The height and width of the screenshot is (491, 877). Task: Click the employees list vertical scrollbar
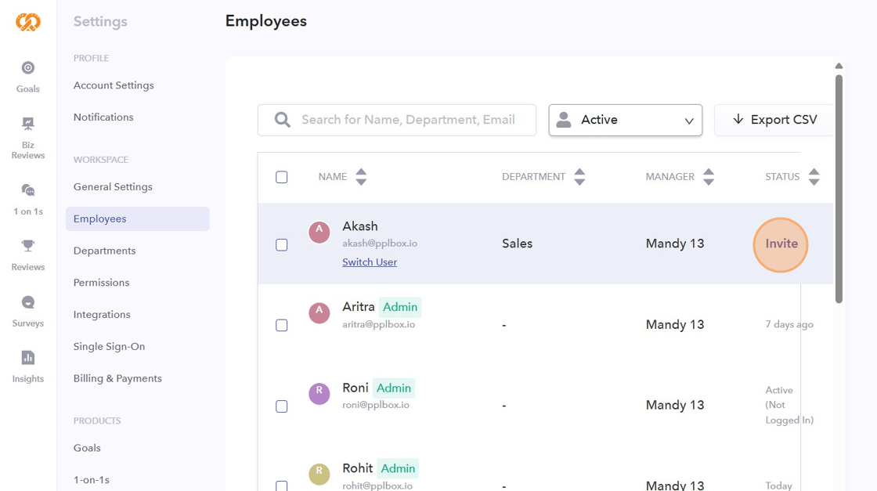(x=839, y=188)
